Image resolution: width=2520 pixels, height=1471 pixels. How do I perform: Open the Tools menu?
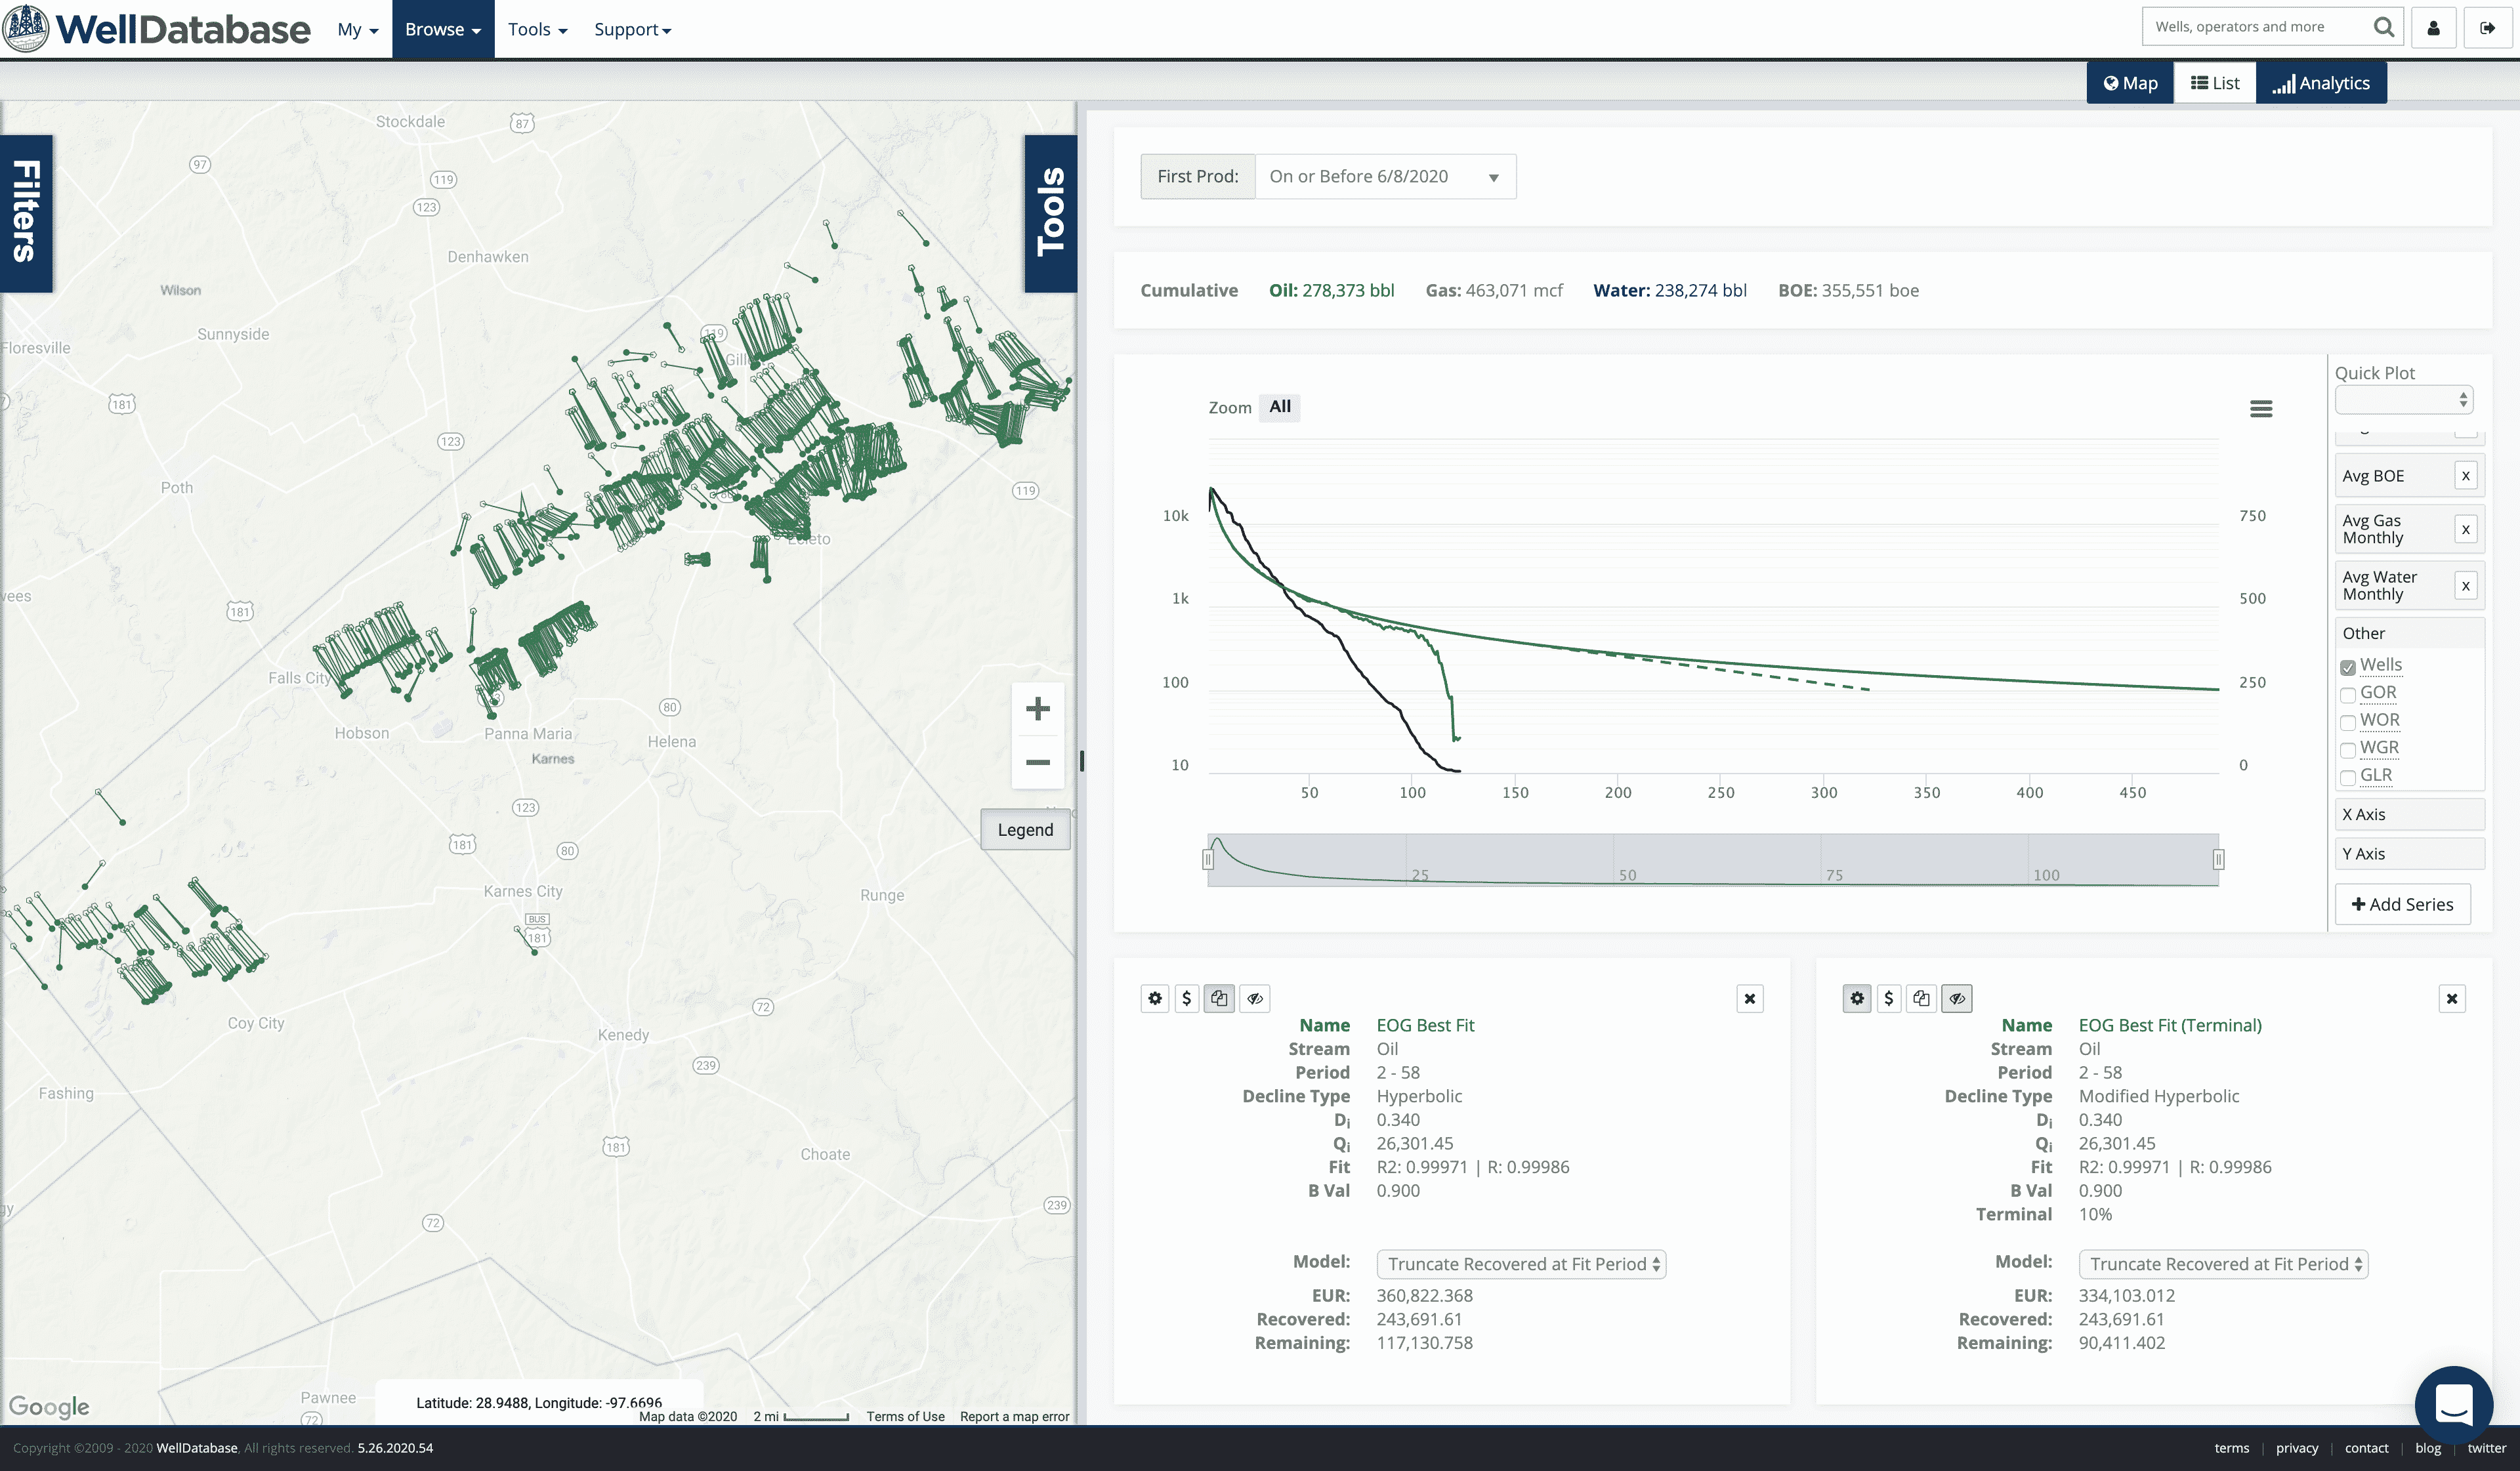click(537, 29)
